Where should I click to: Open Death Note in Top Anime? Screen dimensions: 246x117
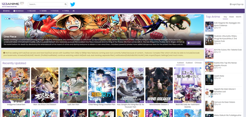pos(219,76)
